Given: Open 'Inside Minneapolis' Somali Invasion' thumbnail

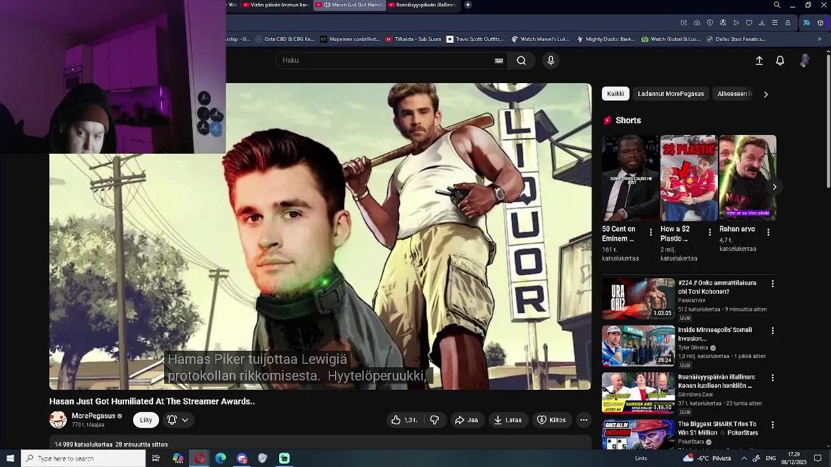Looking at the screenshot, I should tap(638, 346).
